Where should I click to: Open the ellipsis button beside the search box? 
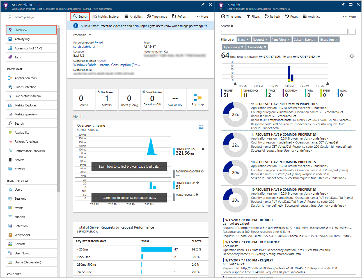click(352, 32)
